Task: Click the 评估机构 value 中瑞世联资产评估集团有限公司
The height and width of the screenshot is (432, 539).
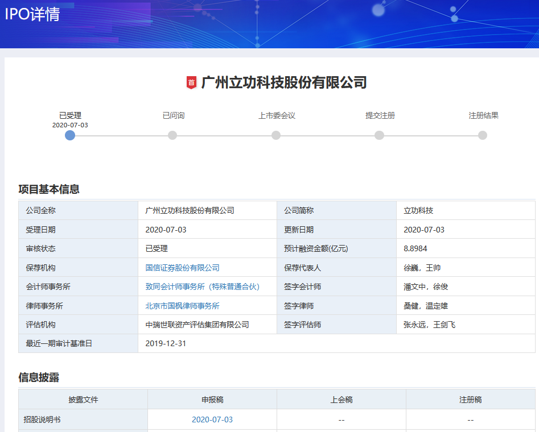Action: (198, 325)
